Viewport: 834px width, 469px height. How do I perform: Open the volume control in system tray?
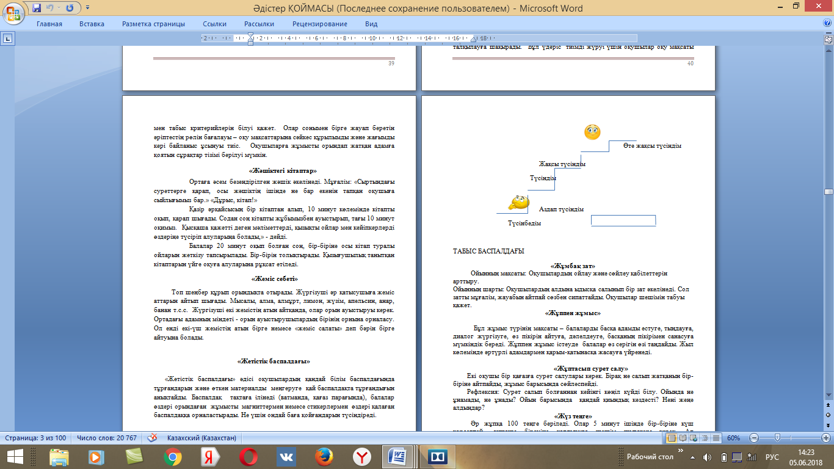point(707,457)
